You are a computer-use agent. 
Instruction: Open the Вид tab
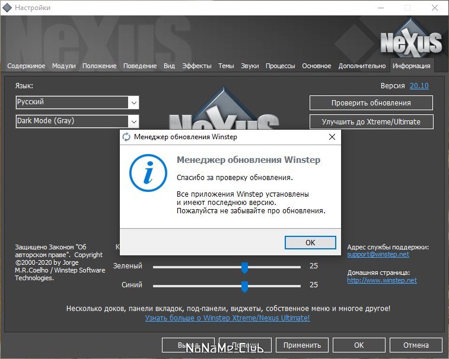click(x=169, y=66)
